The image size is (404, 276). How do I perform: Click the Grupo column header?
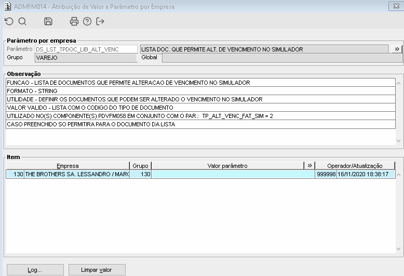pyautogui.click(x=140, y=166)
